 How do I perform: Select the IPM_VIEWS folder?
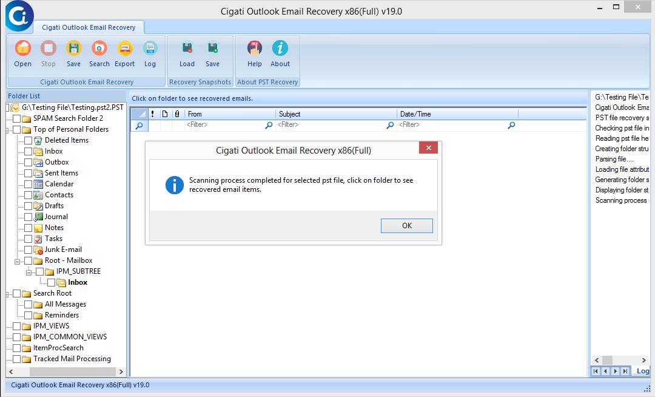(x=52, y=326)
